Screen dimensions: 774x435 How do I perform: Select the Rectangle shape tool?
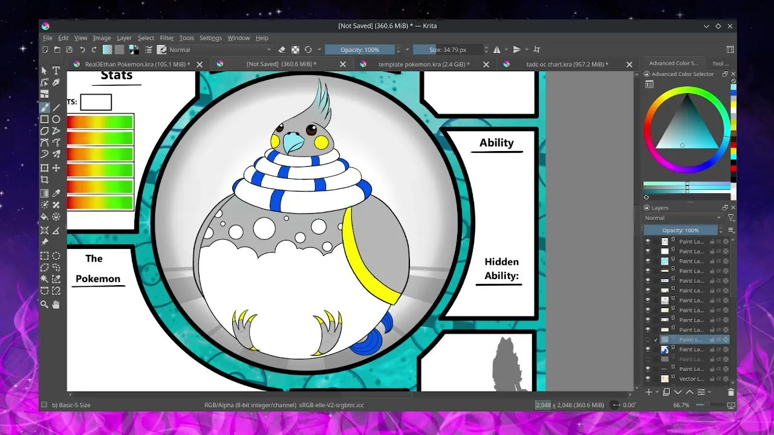(44, 119)
